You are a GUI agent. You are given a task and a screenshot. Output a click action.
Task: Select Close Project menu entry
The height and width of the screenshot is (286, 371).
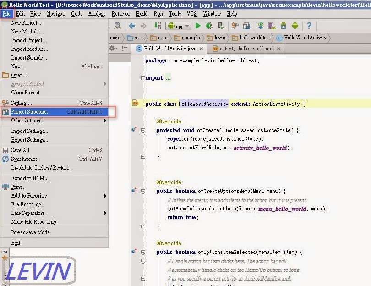click(54, 93)
